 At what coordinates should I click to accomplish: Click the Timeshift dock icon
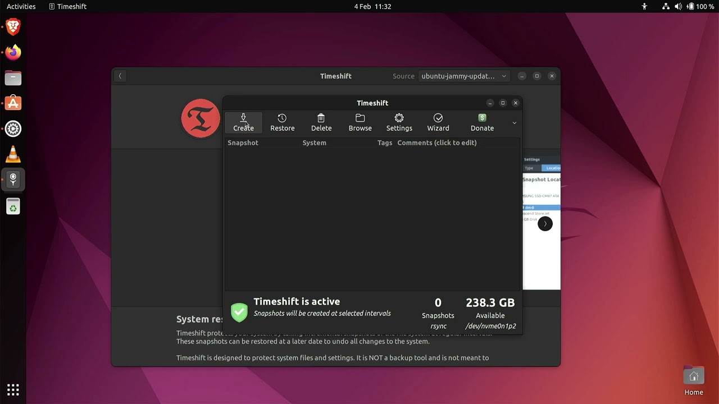click(x=13, y=180)
